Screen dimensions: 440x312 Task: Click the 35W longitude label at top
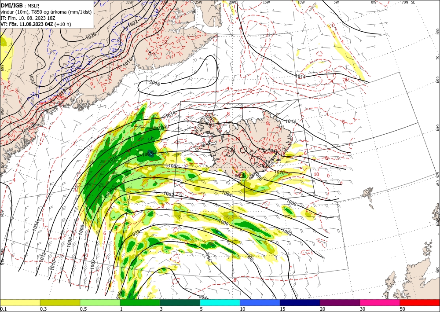129,2
